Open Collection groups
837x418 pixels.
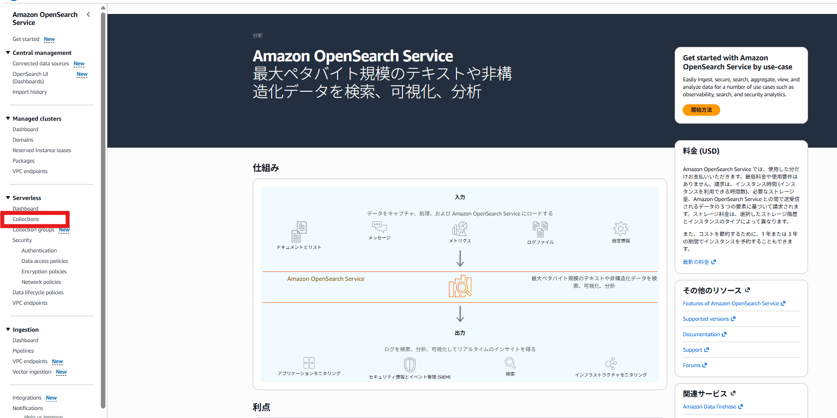click(33, 229)
